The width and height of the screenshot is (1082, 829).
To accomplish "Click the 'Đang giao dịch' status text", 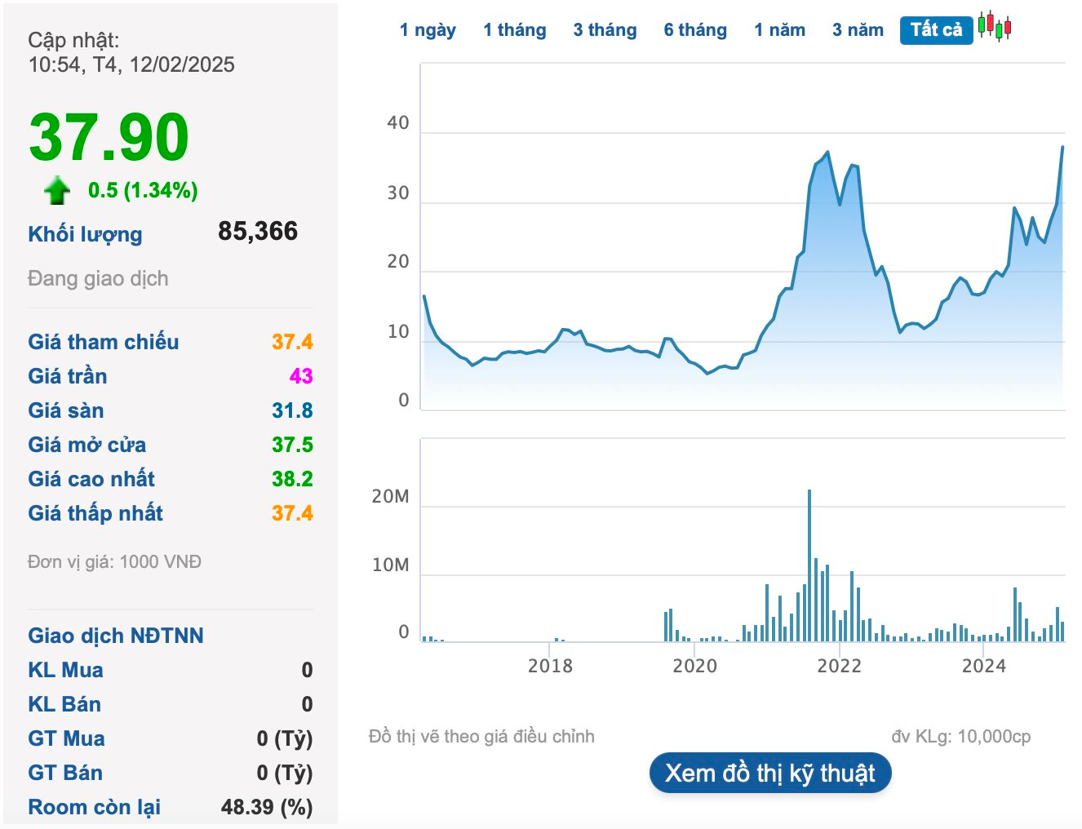I will [98, 278].
